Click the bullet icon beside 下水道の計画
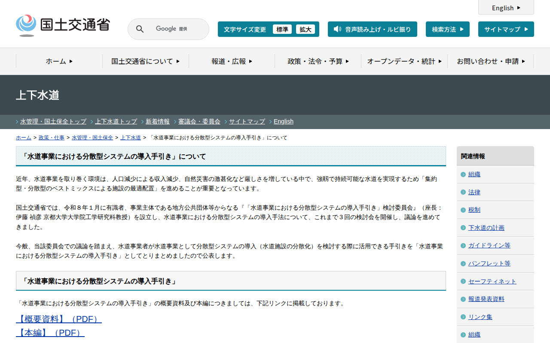Screen dimensions: 550x343 click(463, 228)
